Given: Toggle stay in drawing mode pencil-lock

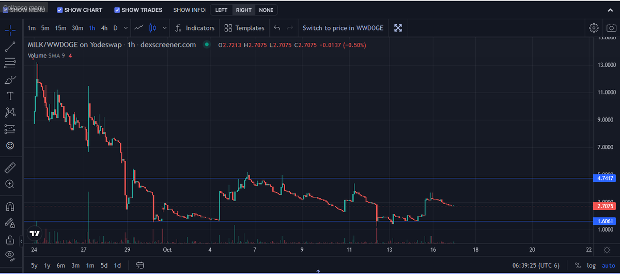Looking at the screenshot, I should (10, 223).
